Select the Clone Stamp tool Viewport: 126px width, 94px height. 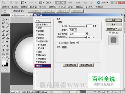[3, 34]
